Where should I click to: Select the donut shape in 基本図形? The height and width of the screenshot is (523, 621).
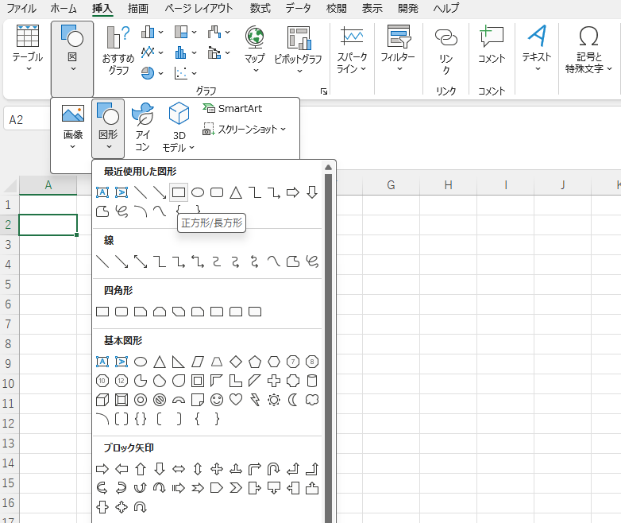(141, 400)
